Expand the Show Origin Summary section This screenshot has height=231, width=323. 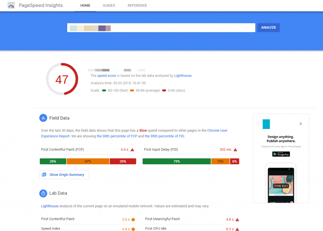[64, 175]
